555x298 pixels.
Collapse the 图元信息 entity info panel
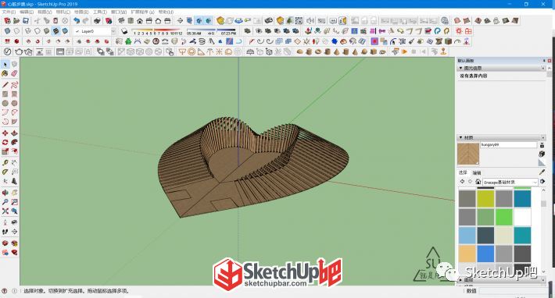click(460, 68)
